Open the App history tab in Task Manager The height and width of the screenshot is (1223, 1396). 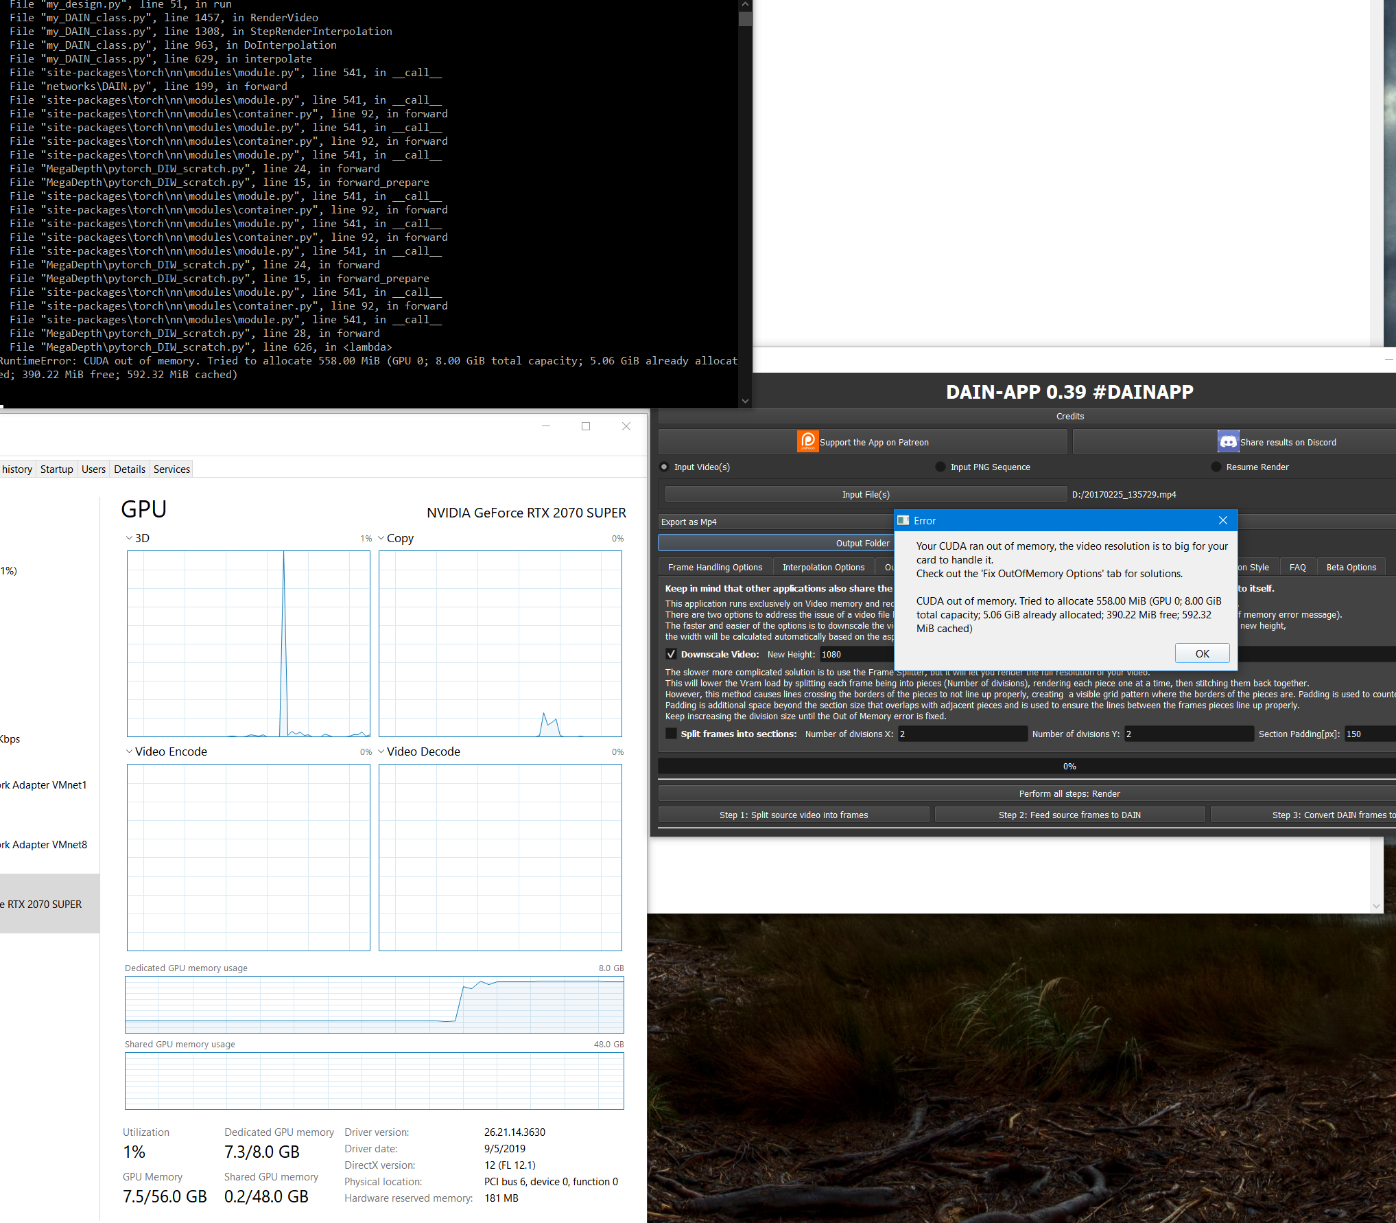point(17,469)
